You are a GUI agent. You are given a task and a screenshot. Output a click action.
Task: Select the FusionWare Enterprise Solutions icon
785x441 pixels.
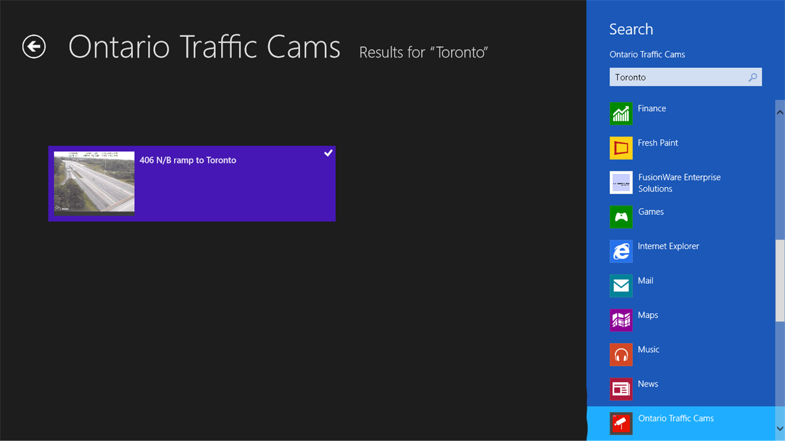click(x=621, y=182)
